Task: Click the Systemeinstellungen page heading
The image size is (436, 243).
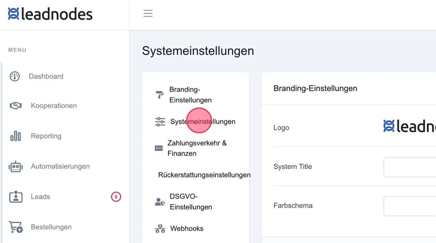Action: point(198,51)
